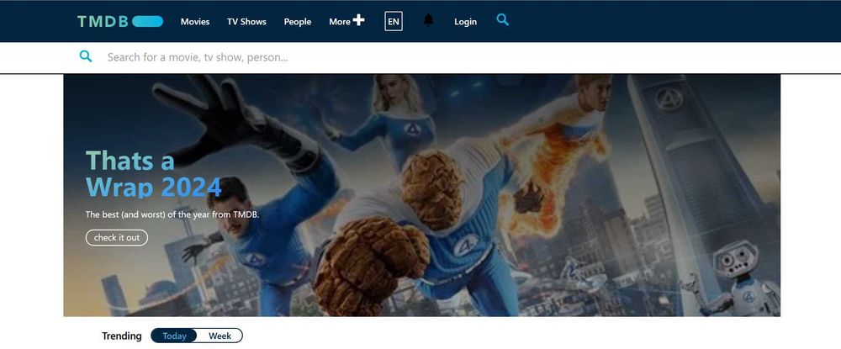Open the TV Shows menu
Screen dimensions: 841x349
246,21
